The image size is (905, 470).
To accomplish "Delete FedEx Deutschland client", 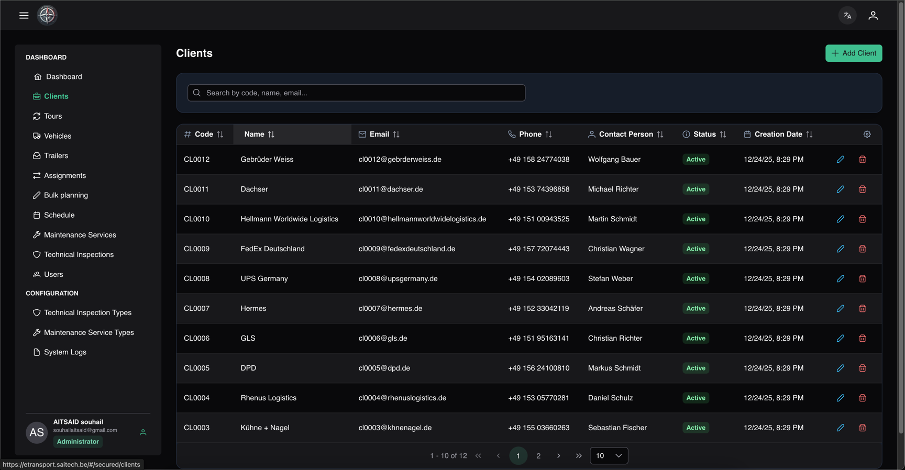I will (863, 249).
